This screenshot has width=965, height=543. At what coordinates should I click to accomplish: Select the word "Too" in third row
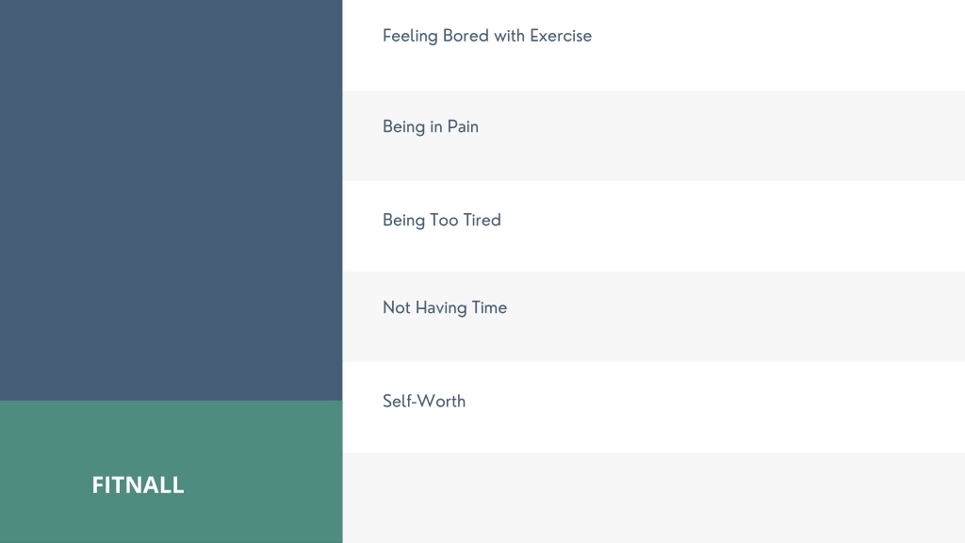pyautogui.click(x=444, y=220)
